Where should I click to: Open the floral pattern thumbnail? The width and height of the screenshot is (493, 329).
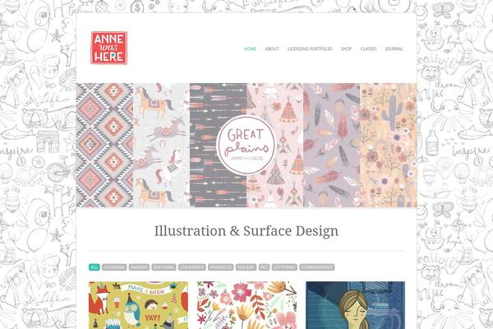coord(246,305)
